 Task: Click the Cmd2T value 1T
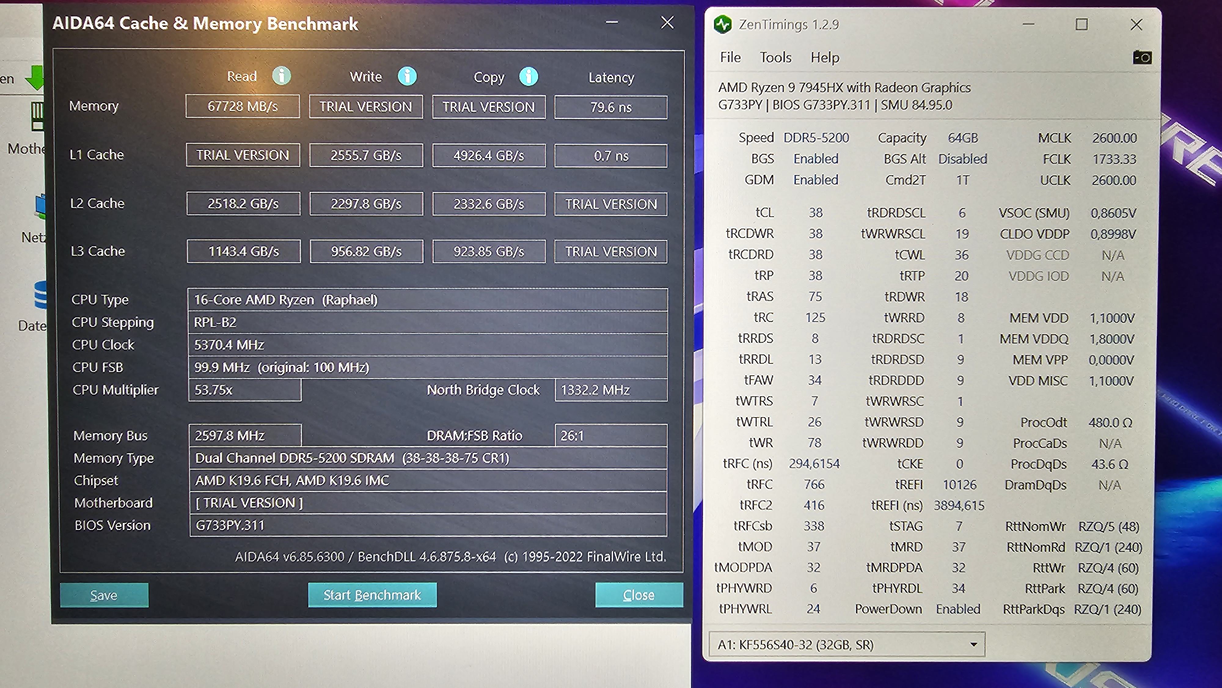click(x=963, y=180)
